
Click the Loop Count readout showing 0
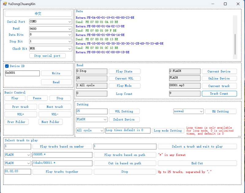92,94
